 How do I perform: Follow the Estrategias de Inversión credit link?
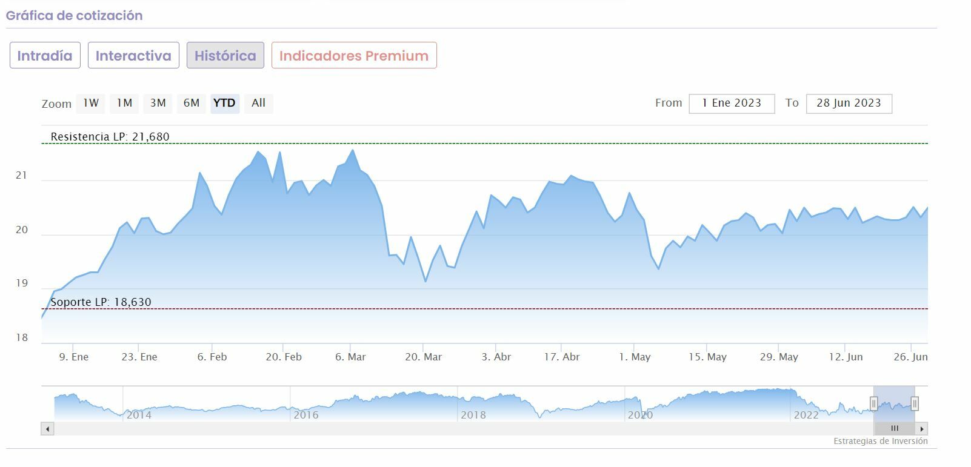coord(880,441)
